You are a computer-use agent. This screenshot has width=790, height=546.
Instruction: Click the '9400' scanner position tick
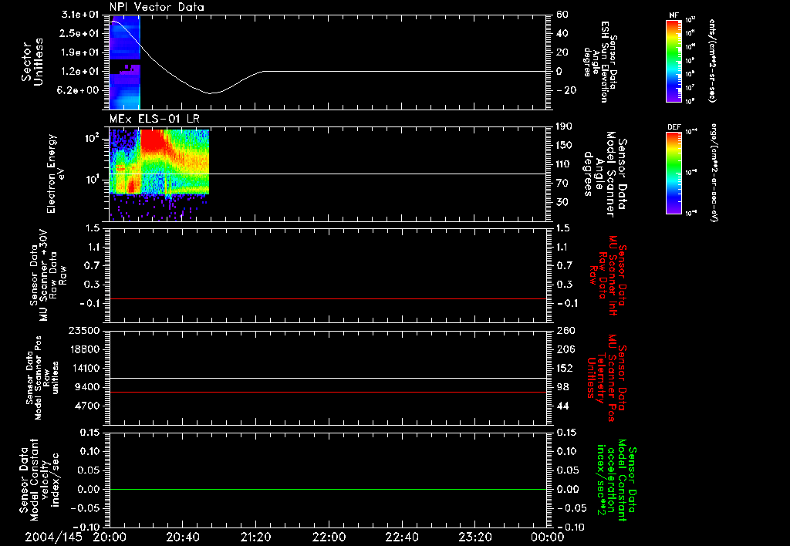pyautogui.click(x=87, y=387)
